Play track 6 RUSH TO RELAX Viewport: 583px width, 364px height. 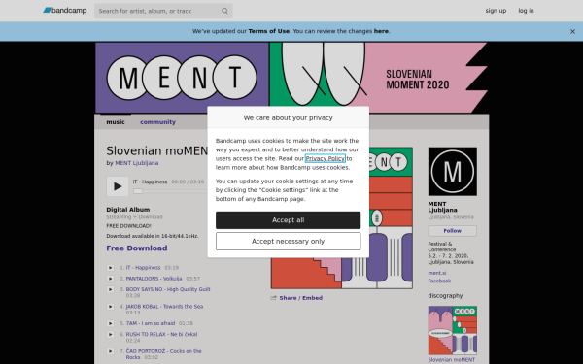pyautogui.click(x=110, y=334)
